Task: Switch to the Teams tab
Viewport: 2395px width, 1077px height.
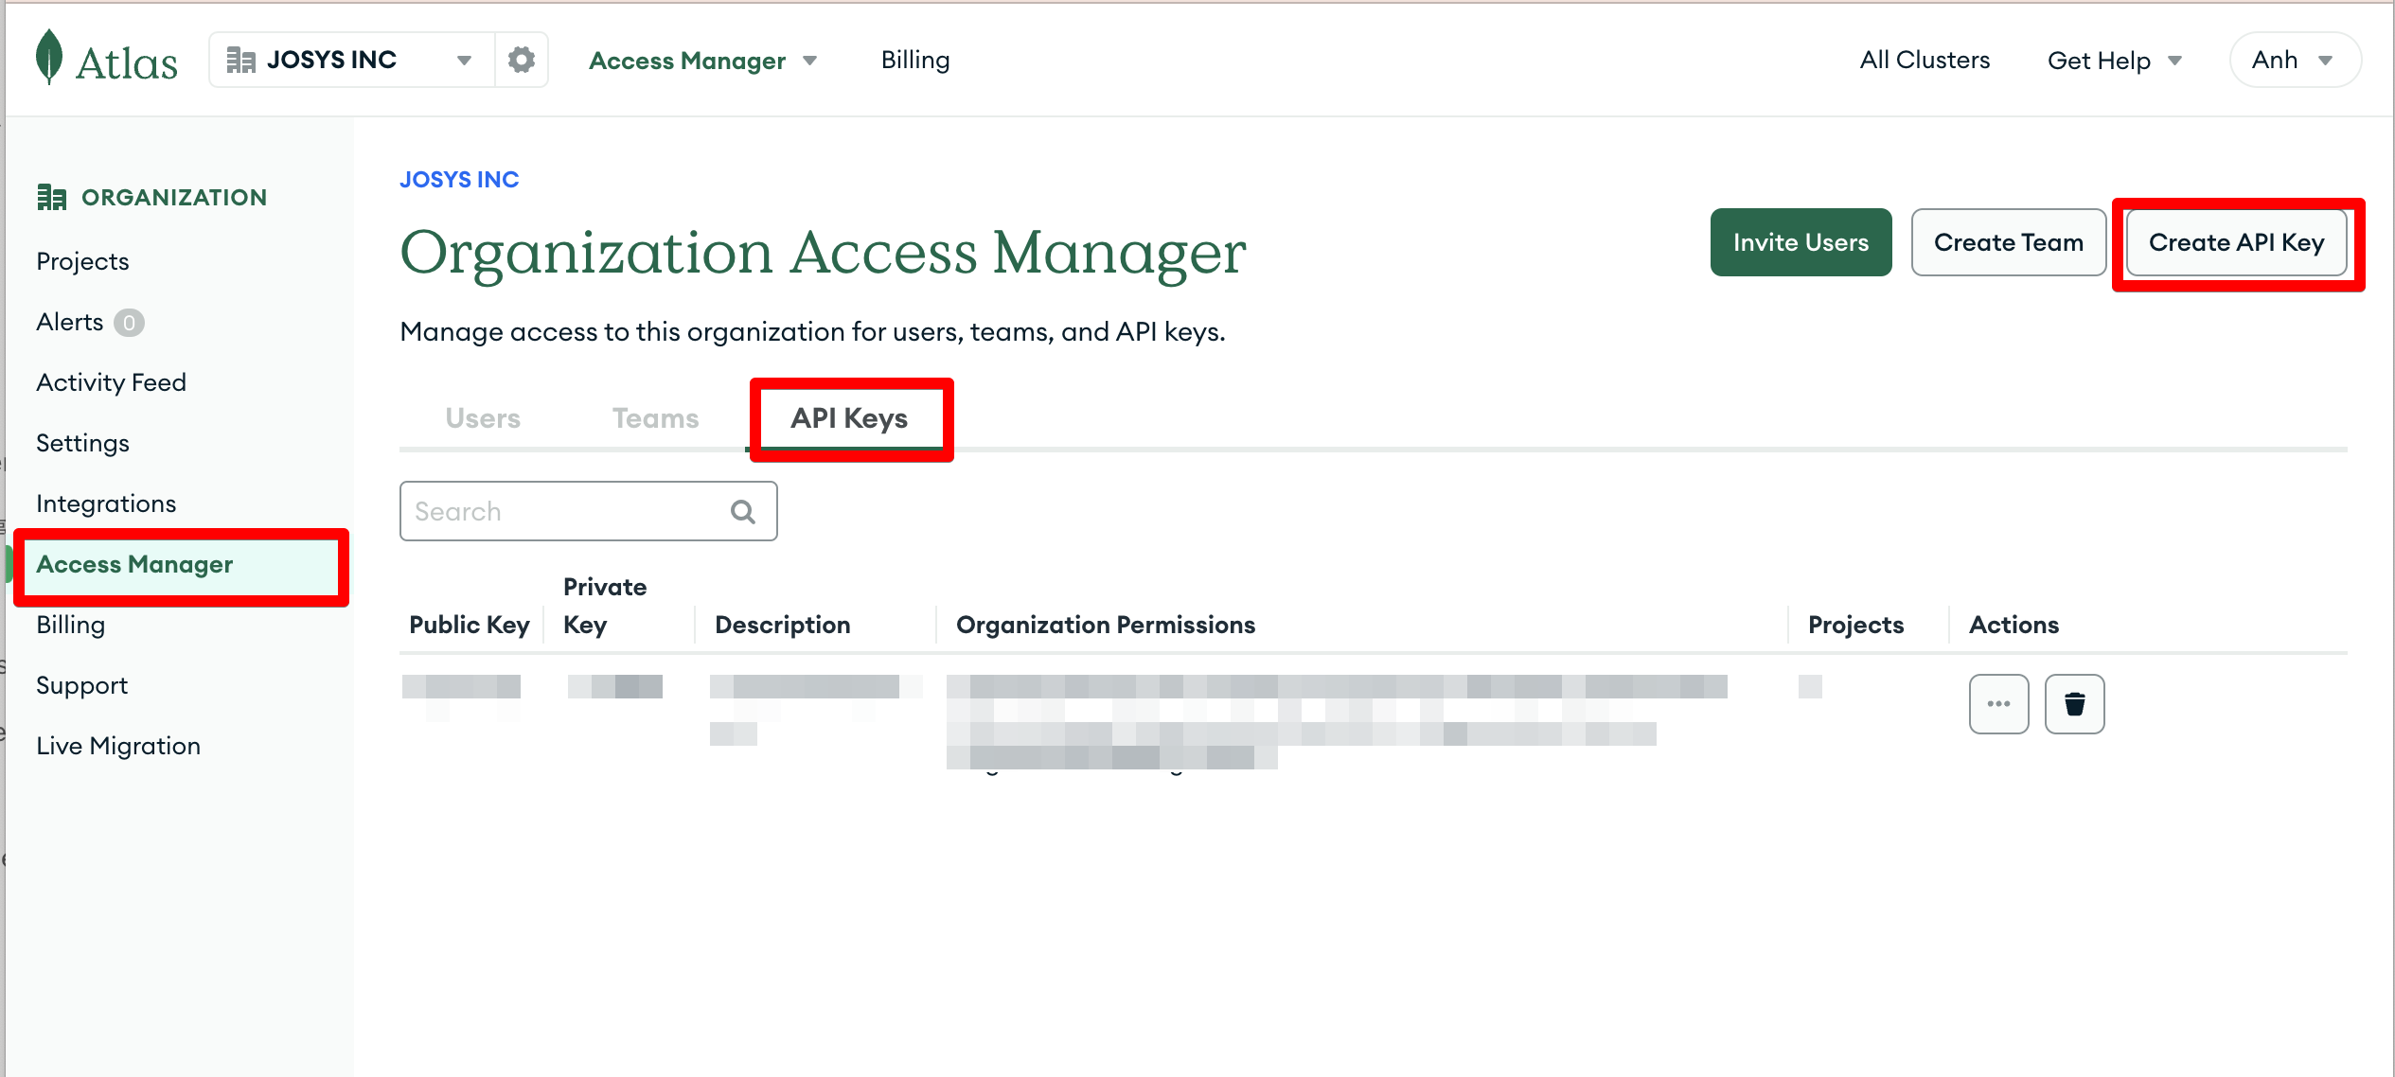Action: [655, 418]
